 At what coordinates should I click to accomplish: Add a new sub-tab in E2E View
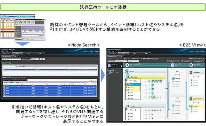124,56
